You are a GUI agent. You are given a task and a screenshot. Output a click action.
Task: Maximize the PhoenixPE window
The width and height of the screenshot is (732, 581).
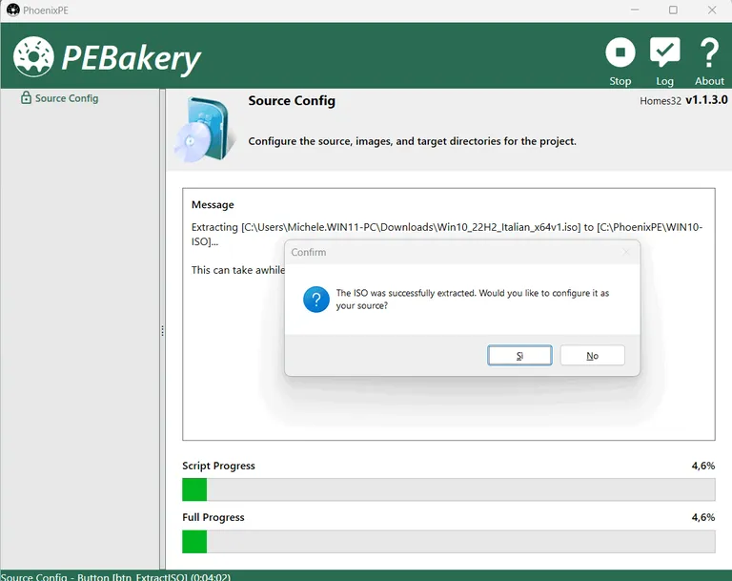tap(673, 10)
